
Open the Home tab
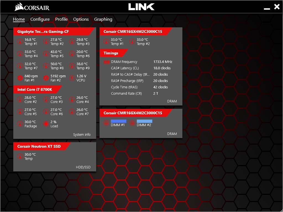click(x=19, y=19)
